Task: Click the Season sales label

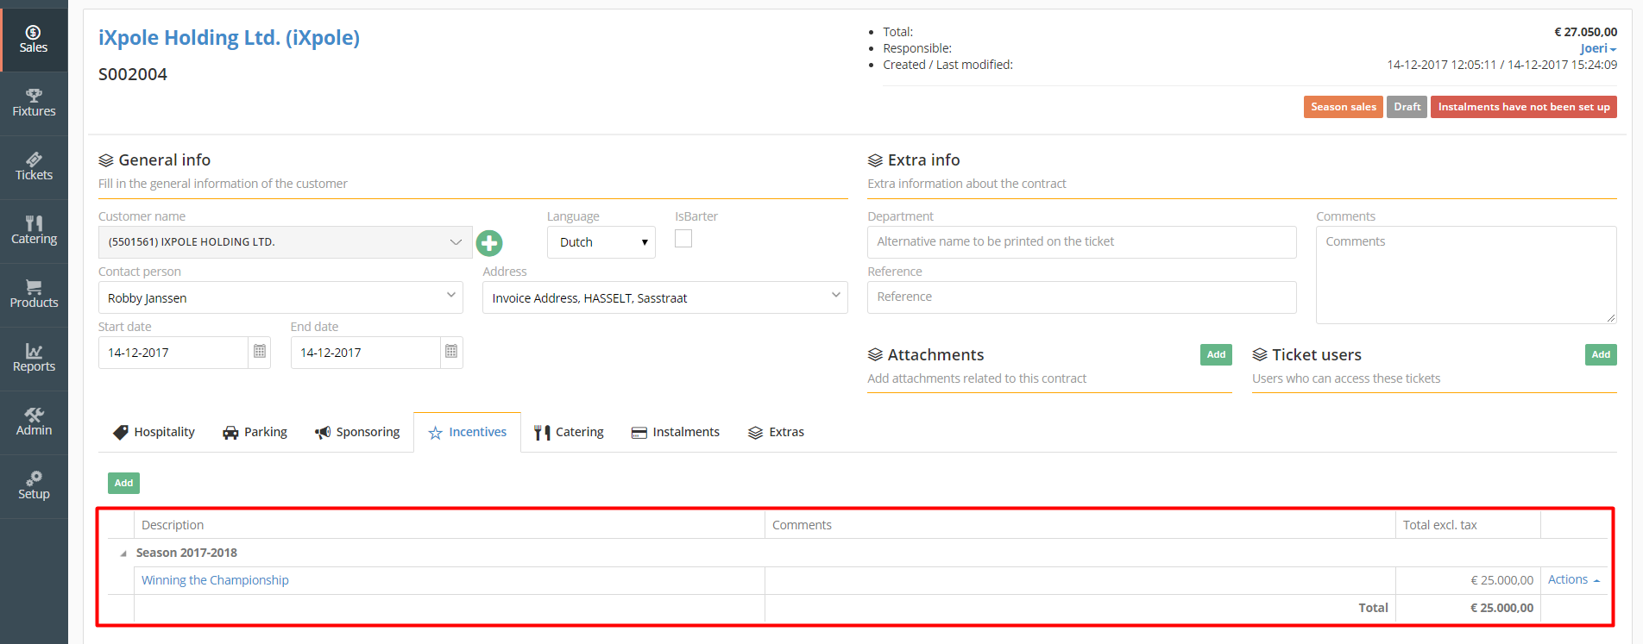Action: coord(1344,107)
